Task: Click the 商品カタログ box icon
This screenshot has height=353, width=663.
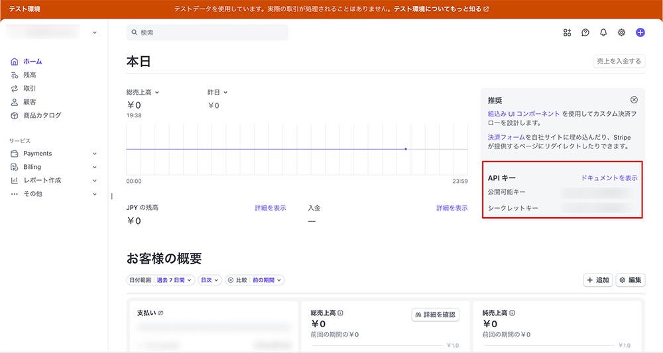Action: click(15, 116)
